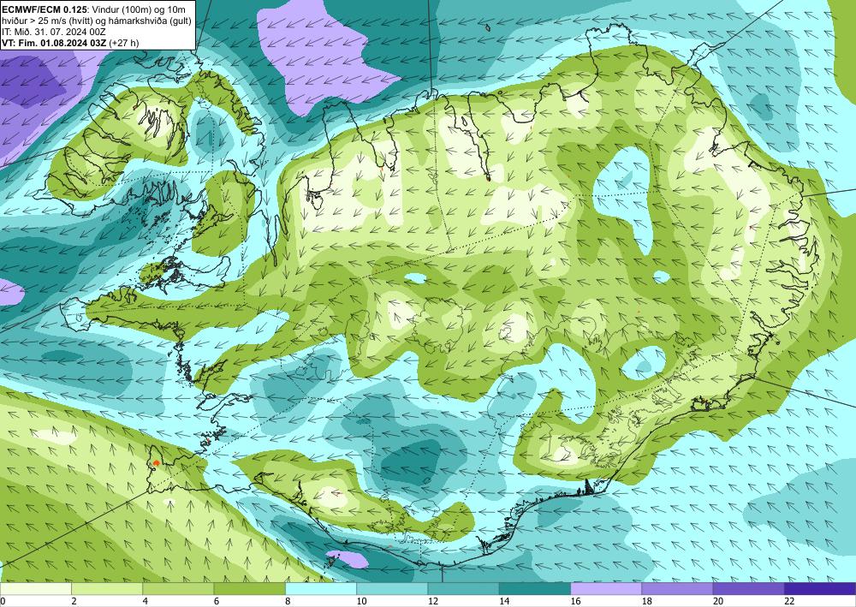
Task: Click the 14–16 m/s dark teal legend swatch
Action: coord(535,589)
